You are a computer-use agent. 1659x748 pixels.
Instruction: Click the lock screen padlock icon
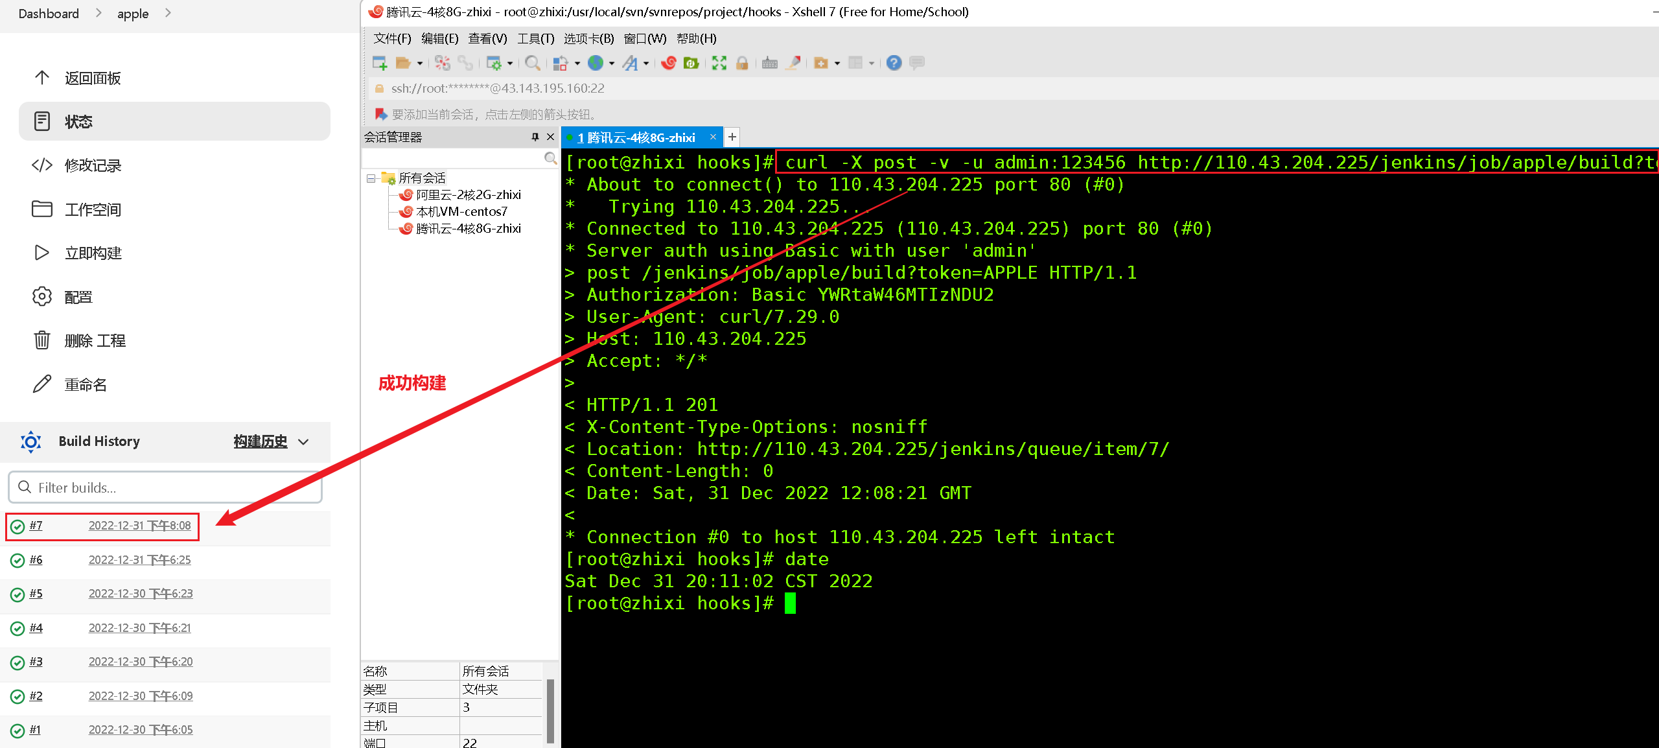(x=742, y=63)
